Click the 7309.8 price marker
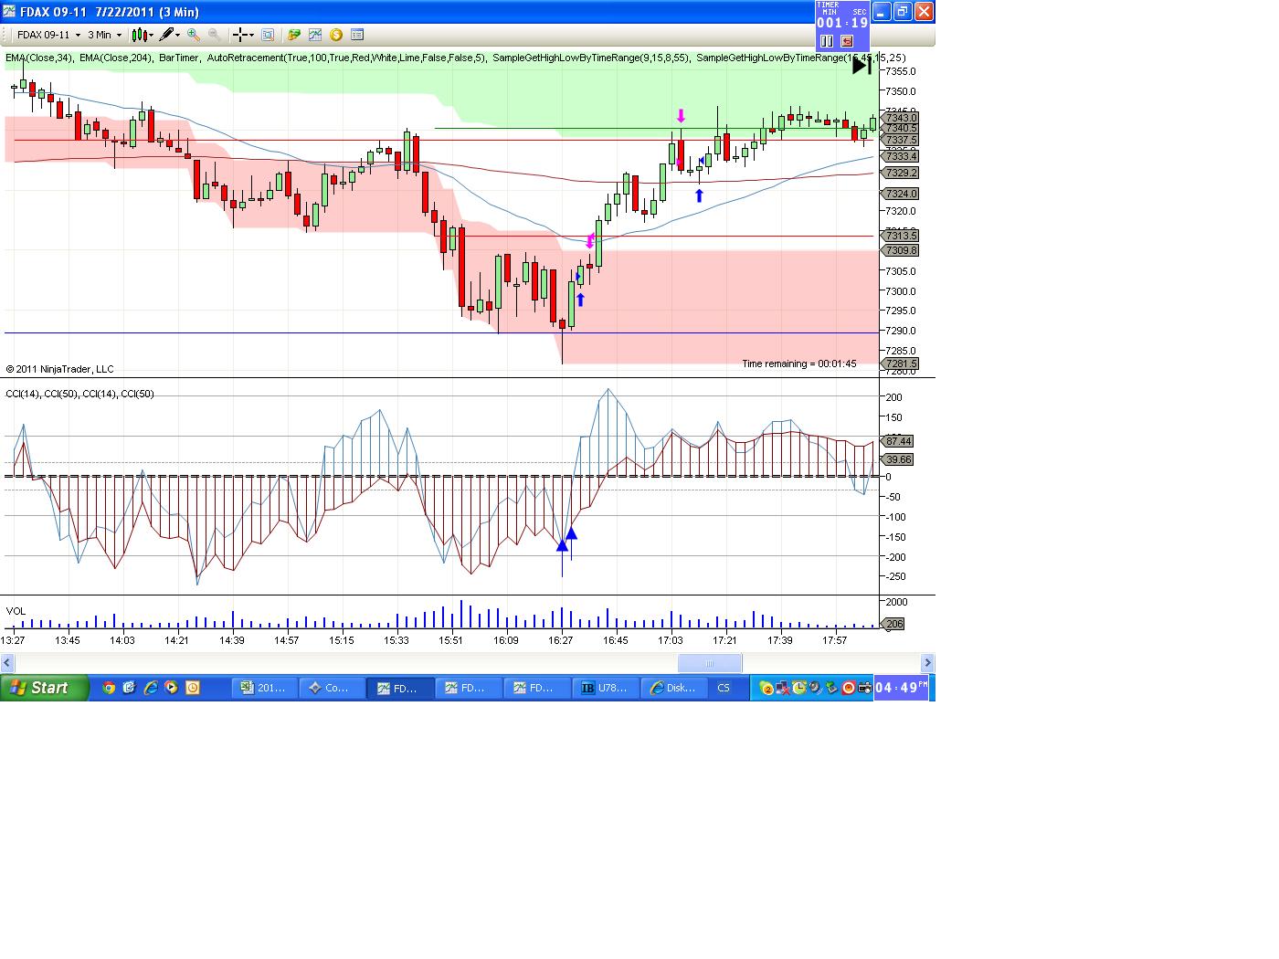 tap(901, 250)
